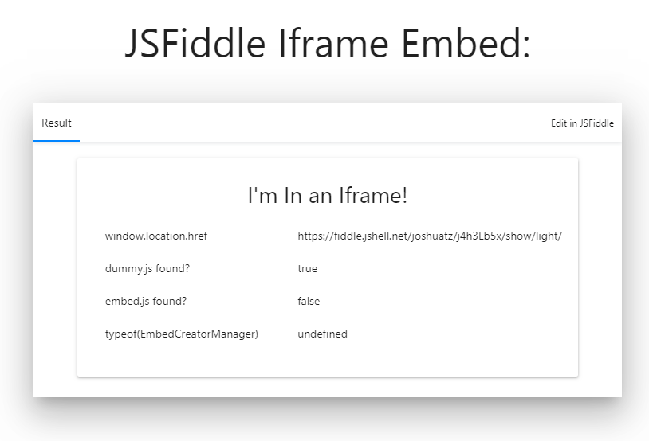Viewport: 649px width, 441px height.
Task: Select the 'embed.js found?' label
Action: click(145, 302)
